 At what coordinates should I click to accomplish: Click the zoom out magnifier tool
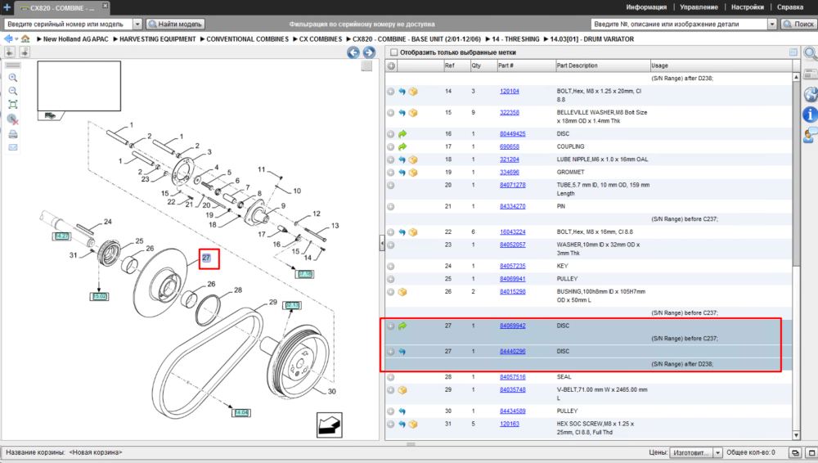pos(13,91)
